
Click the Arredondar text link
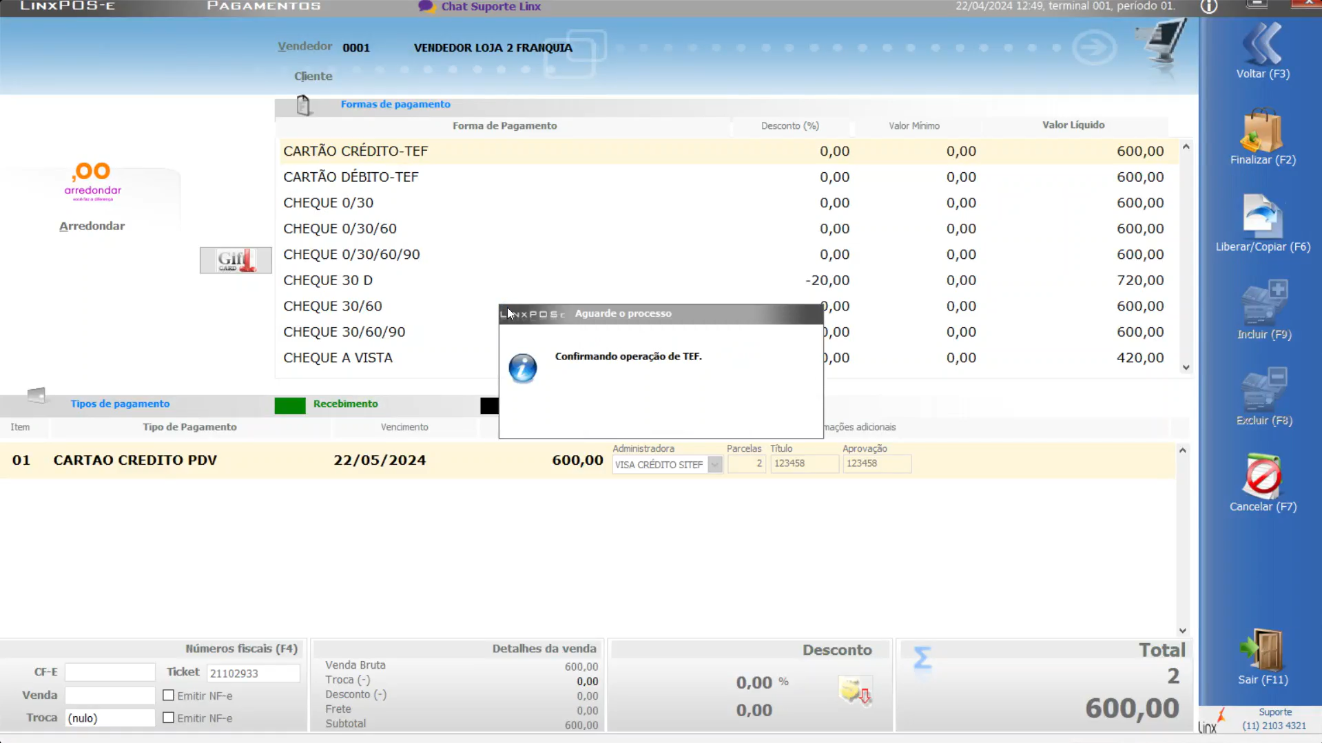point(92,226)
